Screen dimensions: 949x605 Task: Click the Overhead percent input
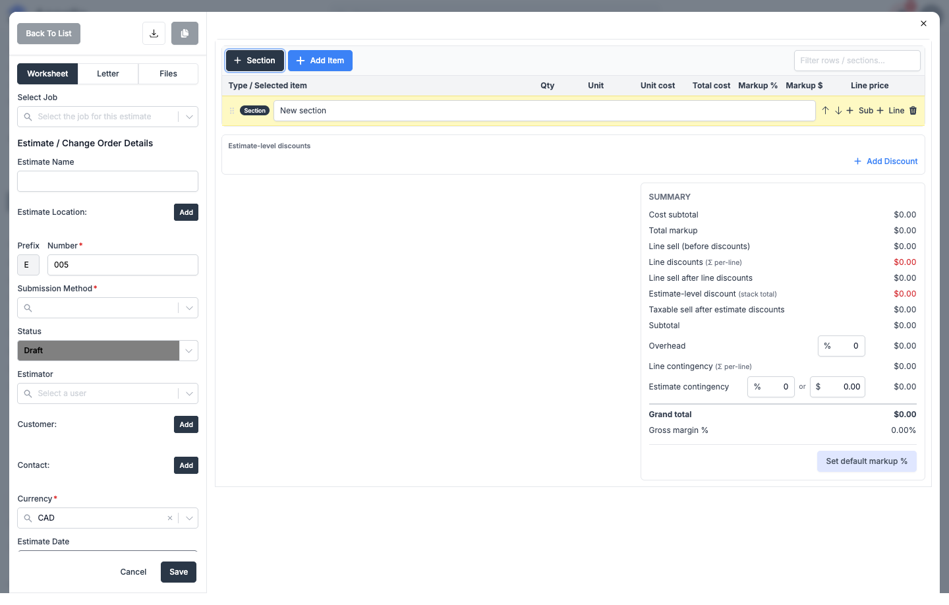pos(842,346)
